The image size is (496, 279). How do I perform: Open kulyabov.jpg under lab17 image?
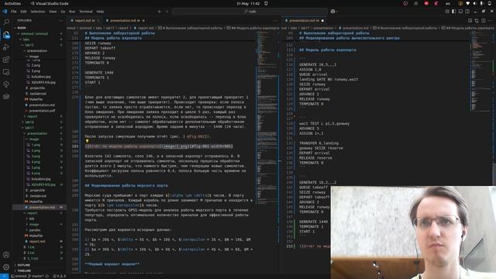[x=40, y=179]
